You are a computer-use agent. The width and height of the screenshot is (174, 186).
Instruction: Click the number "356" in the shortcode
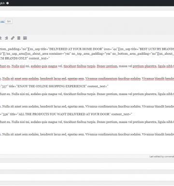[x=5, y=114]
